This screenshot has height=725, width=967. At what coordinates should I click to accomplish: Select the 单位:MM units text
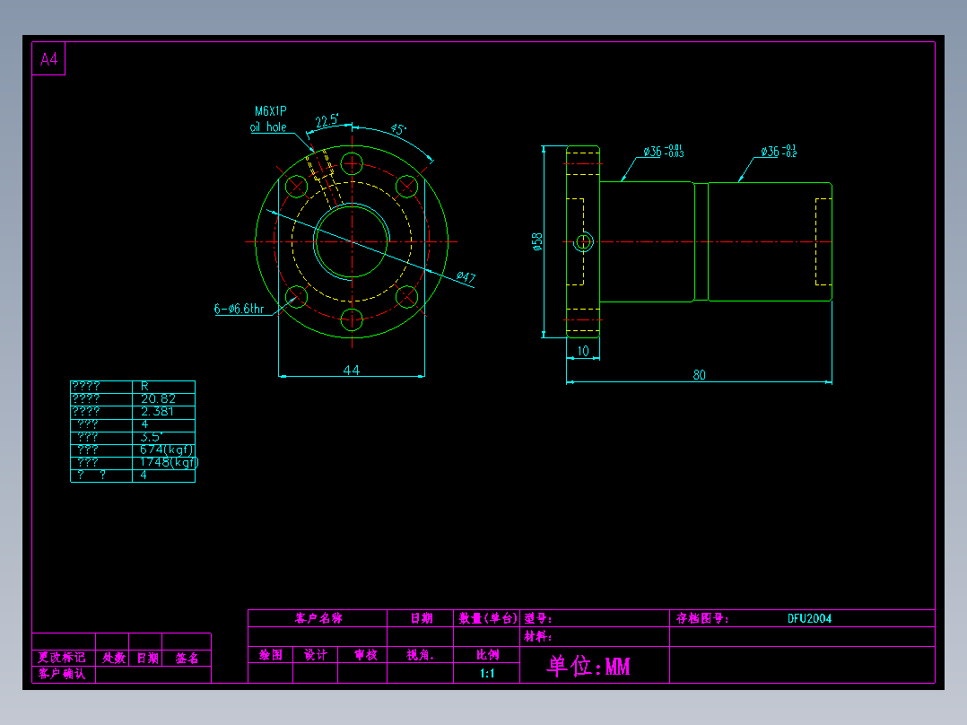pyautogui.click(x=588, y=666)
